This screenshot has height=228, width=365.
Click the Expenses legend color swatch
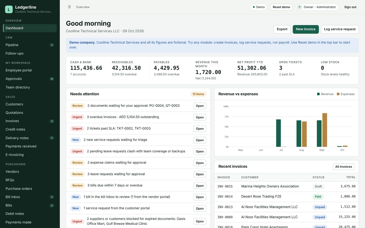(338, 94)
